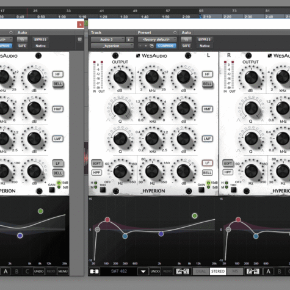Toggle the LMF band on the L channel

pyautogui.click(x=207, y=139)
